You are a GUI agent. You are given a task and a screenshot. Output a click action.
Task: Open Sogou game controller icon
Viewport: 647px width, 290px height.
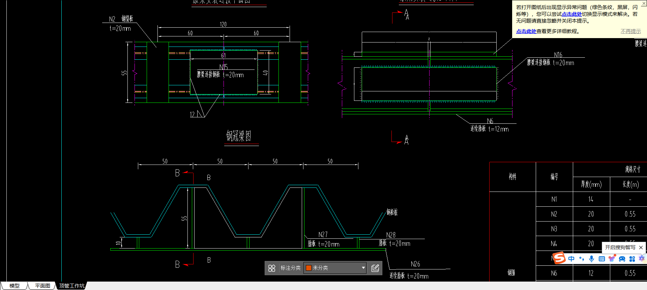622,259
